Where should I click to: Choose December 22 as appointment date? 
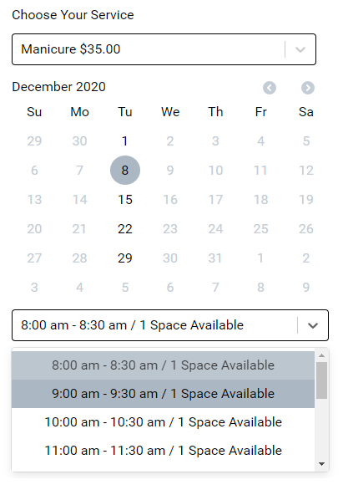(125, 229)
